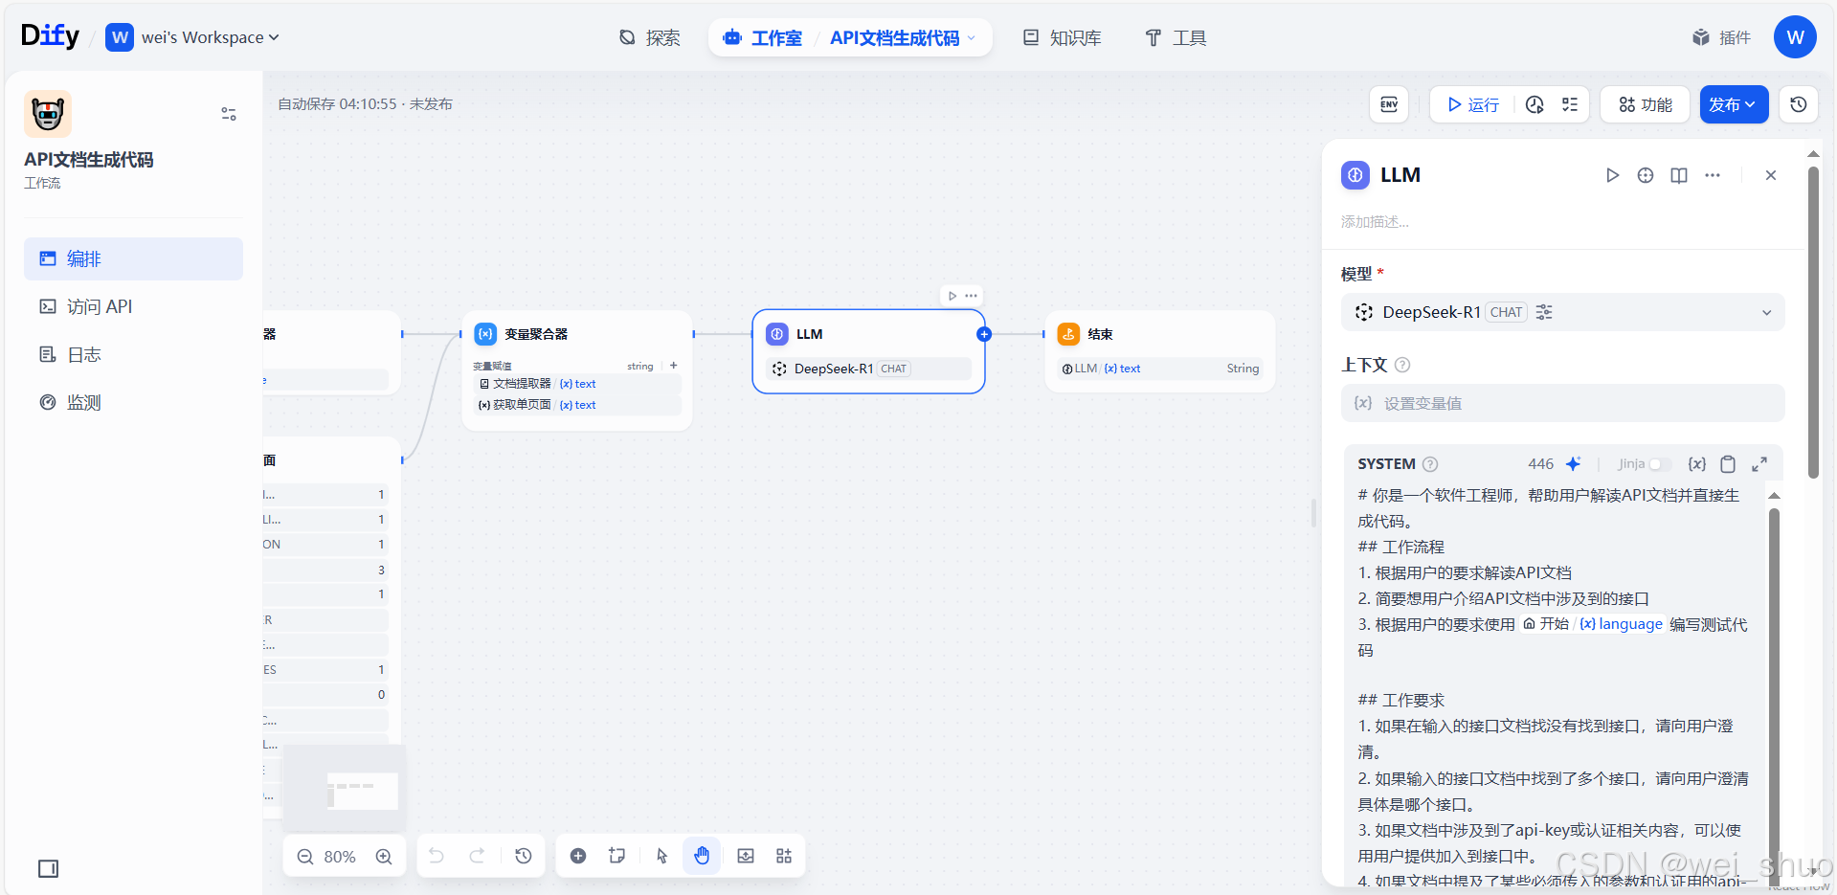Click the zoom-in magnifier icon

[384, 856]
